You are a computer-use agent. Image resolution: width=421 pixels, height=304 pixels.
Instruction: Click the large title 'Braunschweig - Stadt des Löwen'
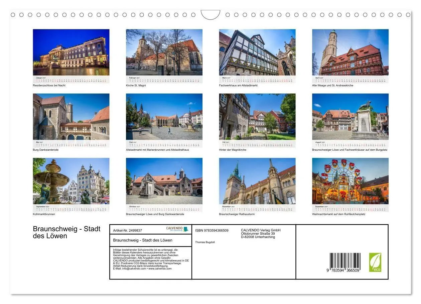coord(66,232)
